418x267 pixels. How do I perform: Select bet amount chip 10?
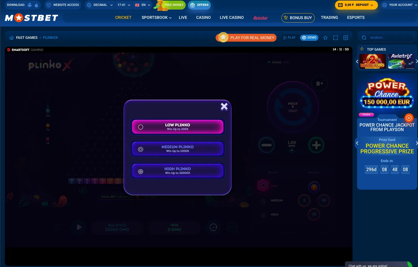324,200
